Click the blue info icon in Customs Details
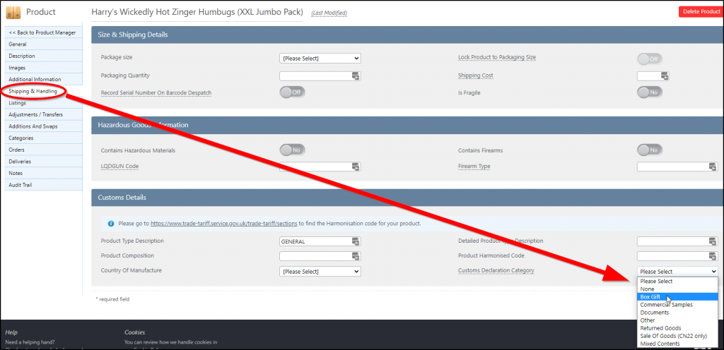 click(111, 224)
